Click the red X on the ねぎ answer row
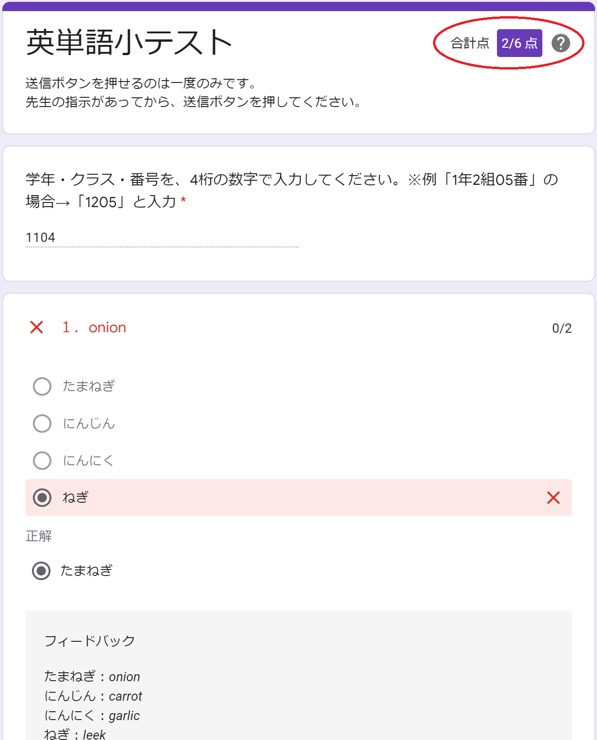This screenshot has height=740, width=597. point(553,498)
